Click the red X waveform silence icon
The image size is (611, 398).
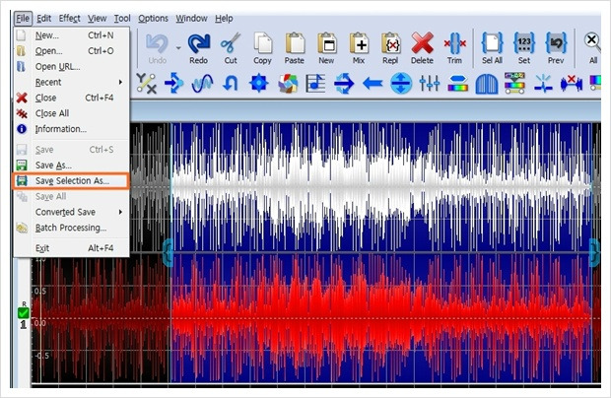click(572, 84)
